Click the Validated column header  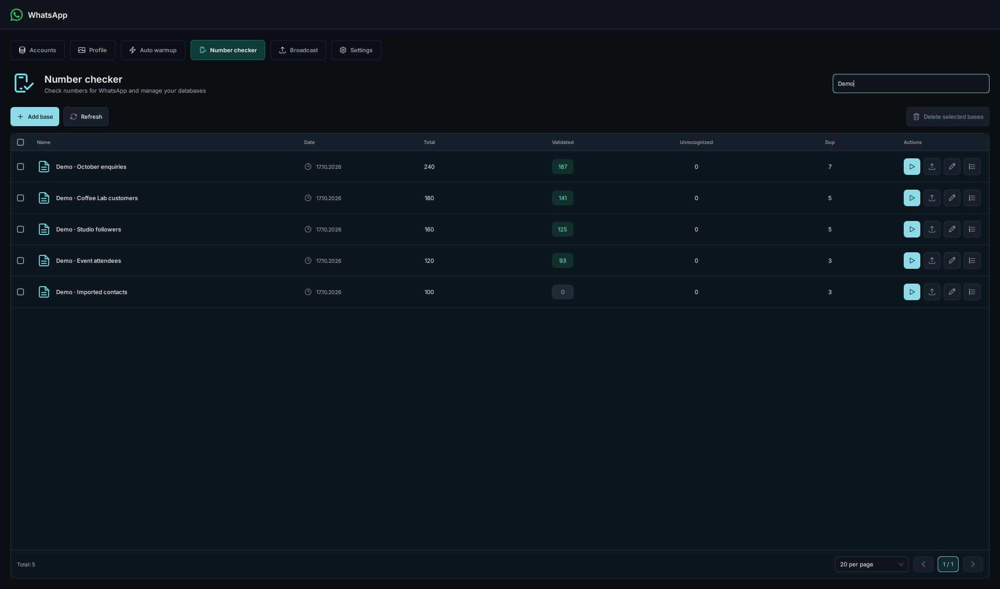click(563, 142)
